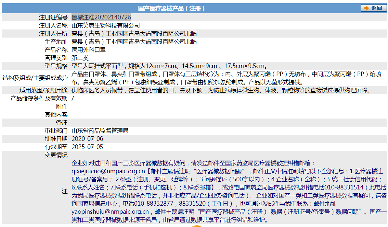
Task: Click the 生产地址 address value
Action: (x=134, y=42)
